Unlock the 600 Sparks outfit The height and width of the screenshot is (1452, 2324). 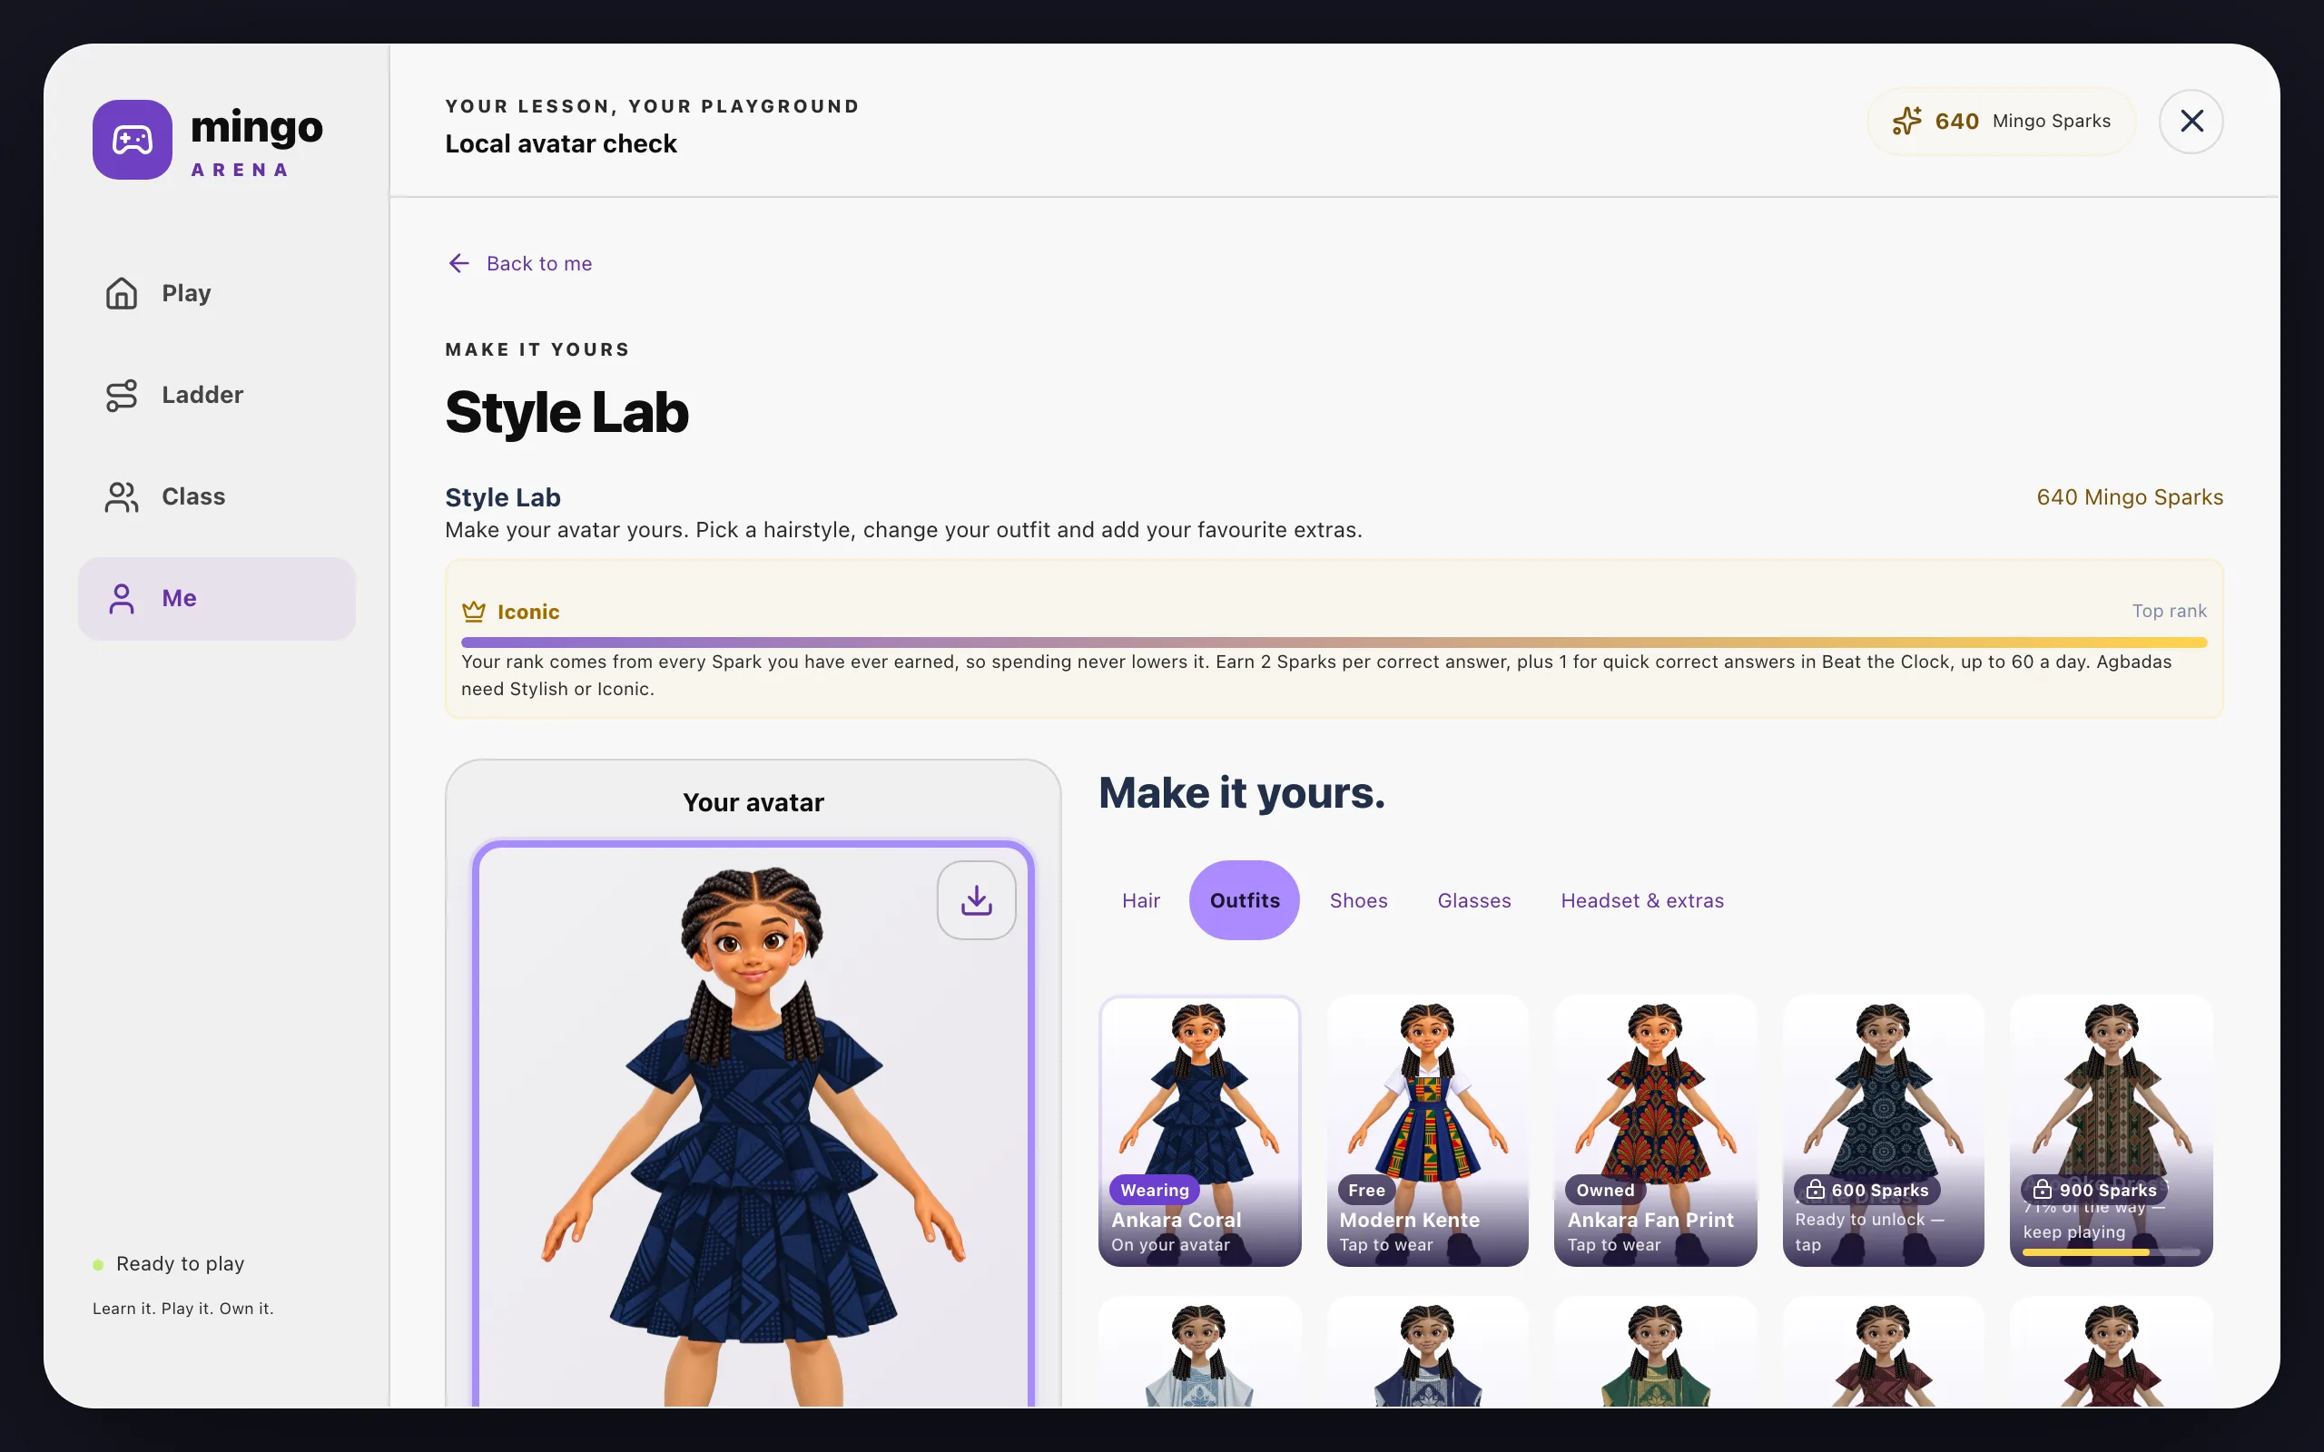tap(1883, 1131)
